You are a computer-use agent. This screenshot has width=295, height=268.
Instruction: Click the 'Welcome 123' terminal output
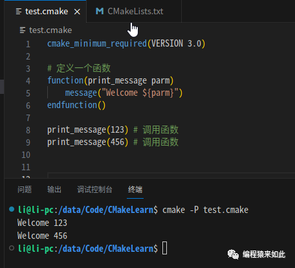click(x=42, y=223)
